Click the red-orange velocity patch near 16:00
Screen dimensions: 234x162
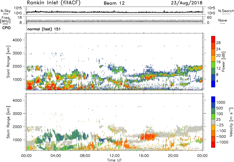(149, 136)
